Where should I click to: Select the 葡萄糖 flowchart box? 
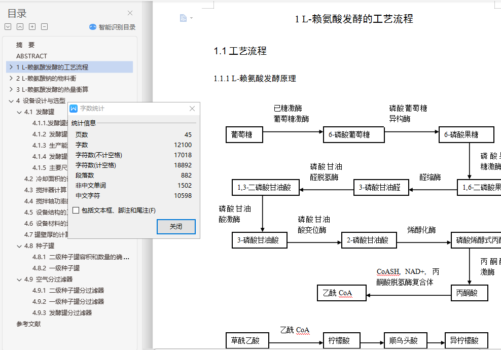(x=244, y=134)
